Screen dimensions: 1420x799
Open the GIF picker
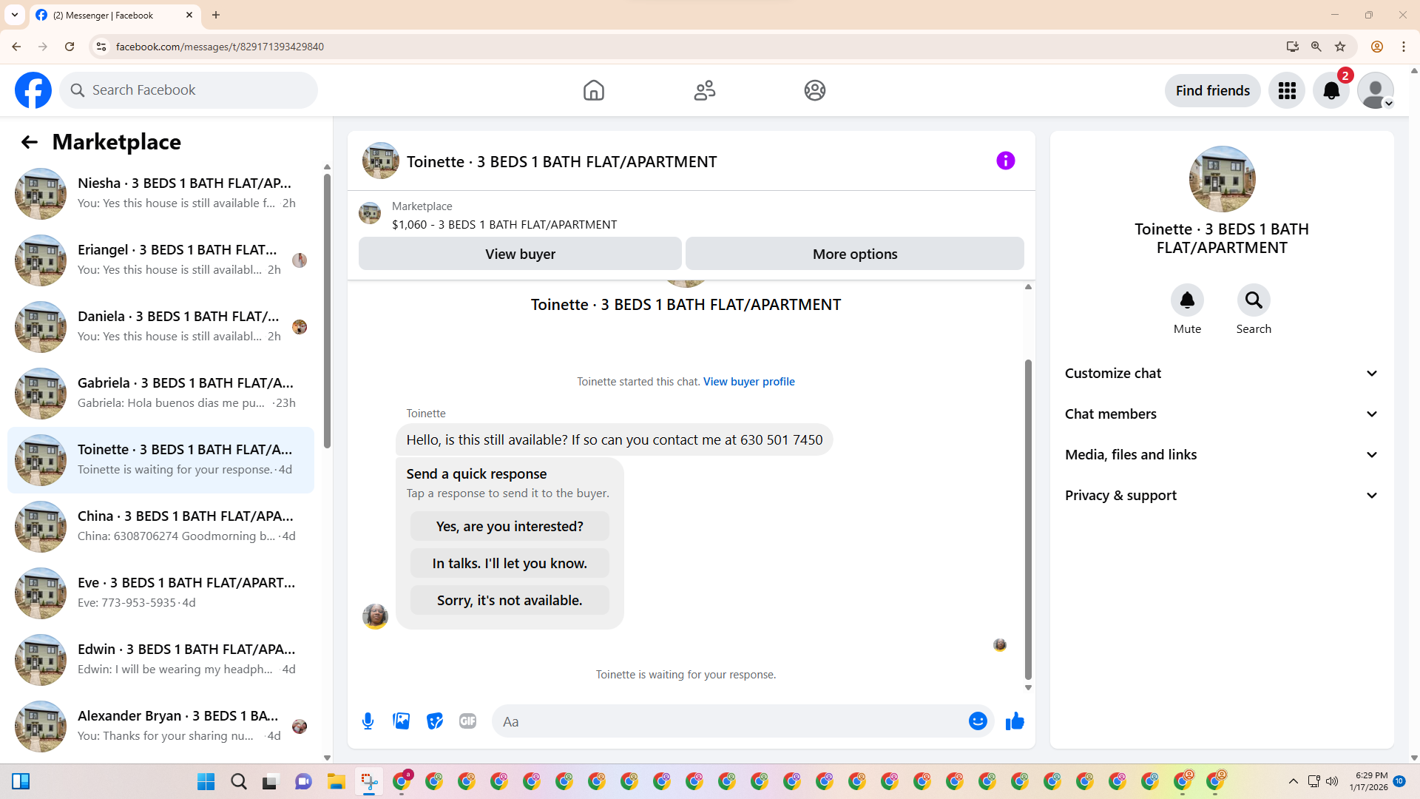(x=467, y=721)
